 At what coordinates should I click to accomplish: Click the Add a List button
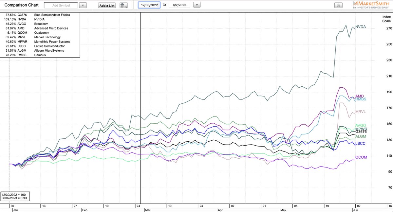pyautogui.click(x=107, y=6)
